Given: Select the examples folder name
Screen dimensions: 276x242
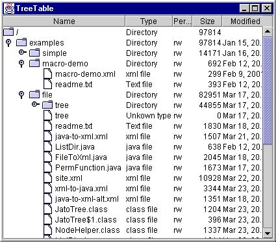Looking at the screenshot, I should (x=47, y=43).
